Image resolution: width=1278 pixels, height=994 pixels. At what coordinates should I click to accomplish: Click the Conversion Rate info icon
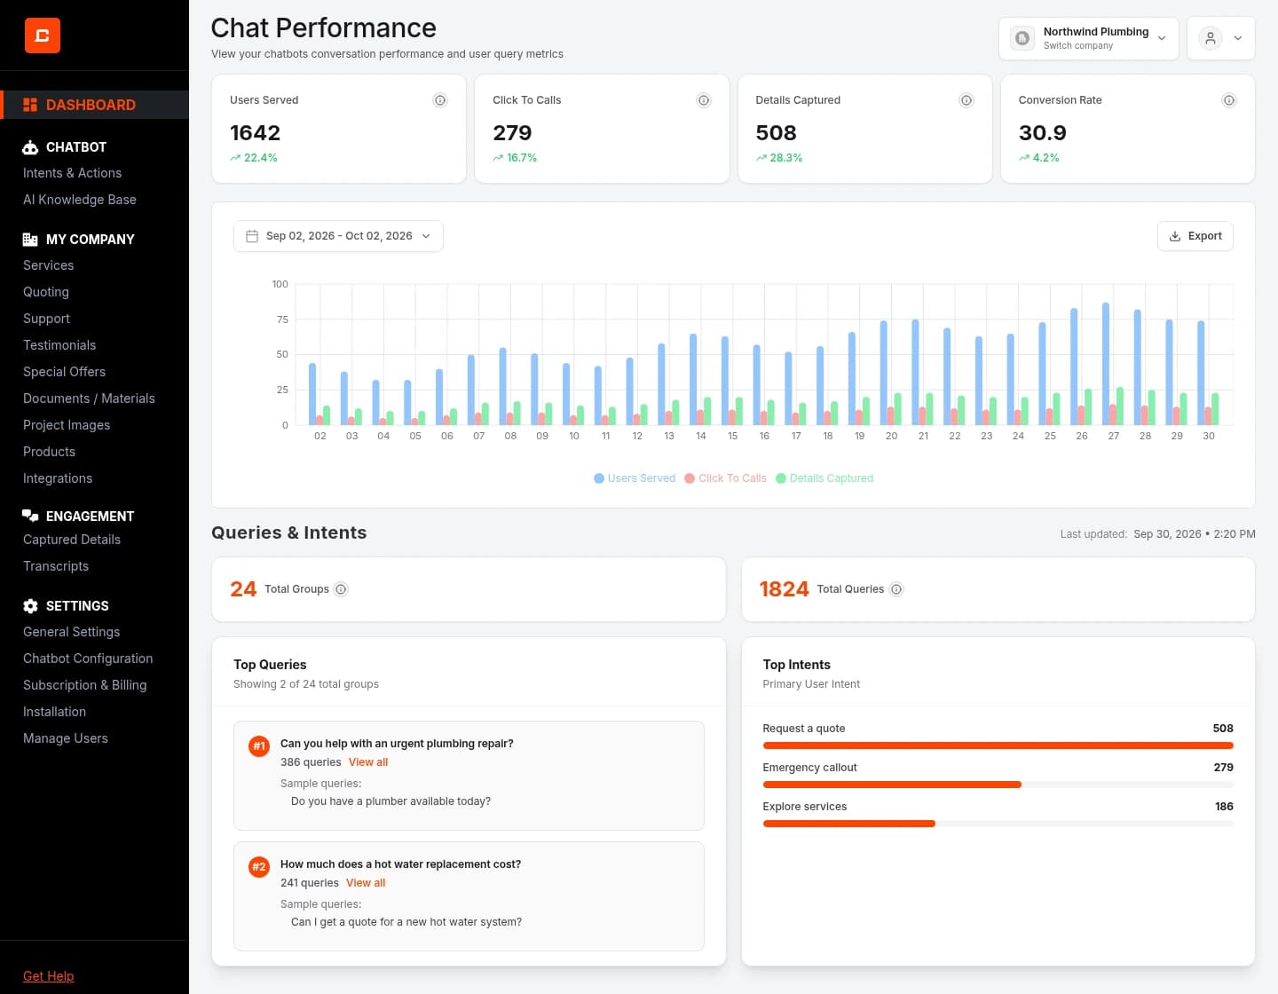(x=1229, y=100)
